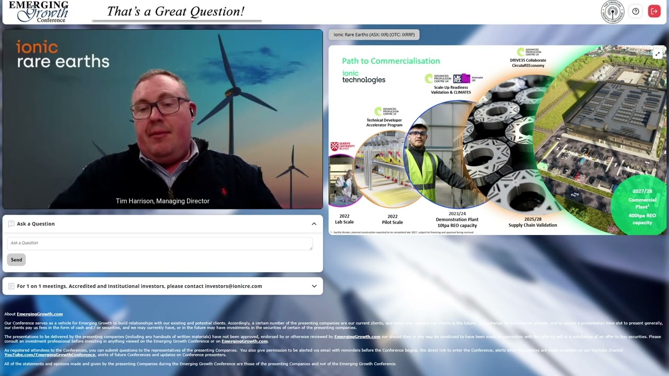Expand the presentation slide to fullscreen
Screen dimensions: 669x376
click(x=658, y=54)
